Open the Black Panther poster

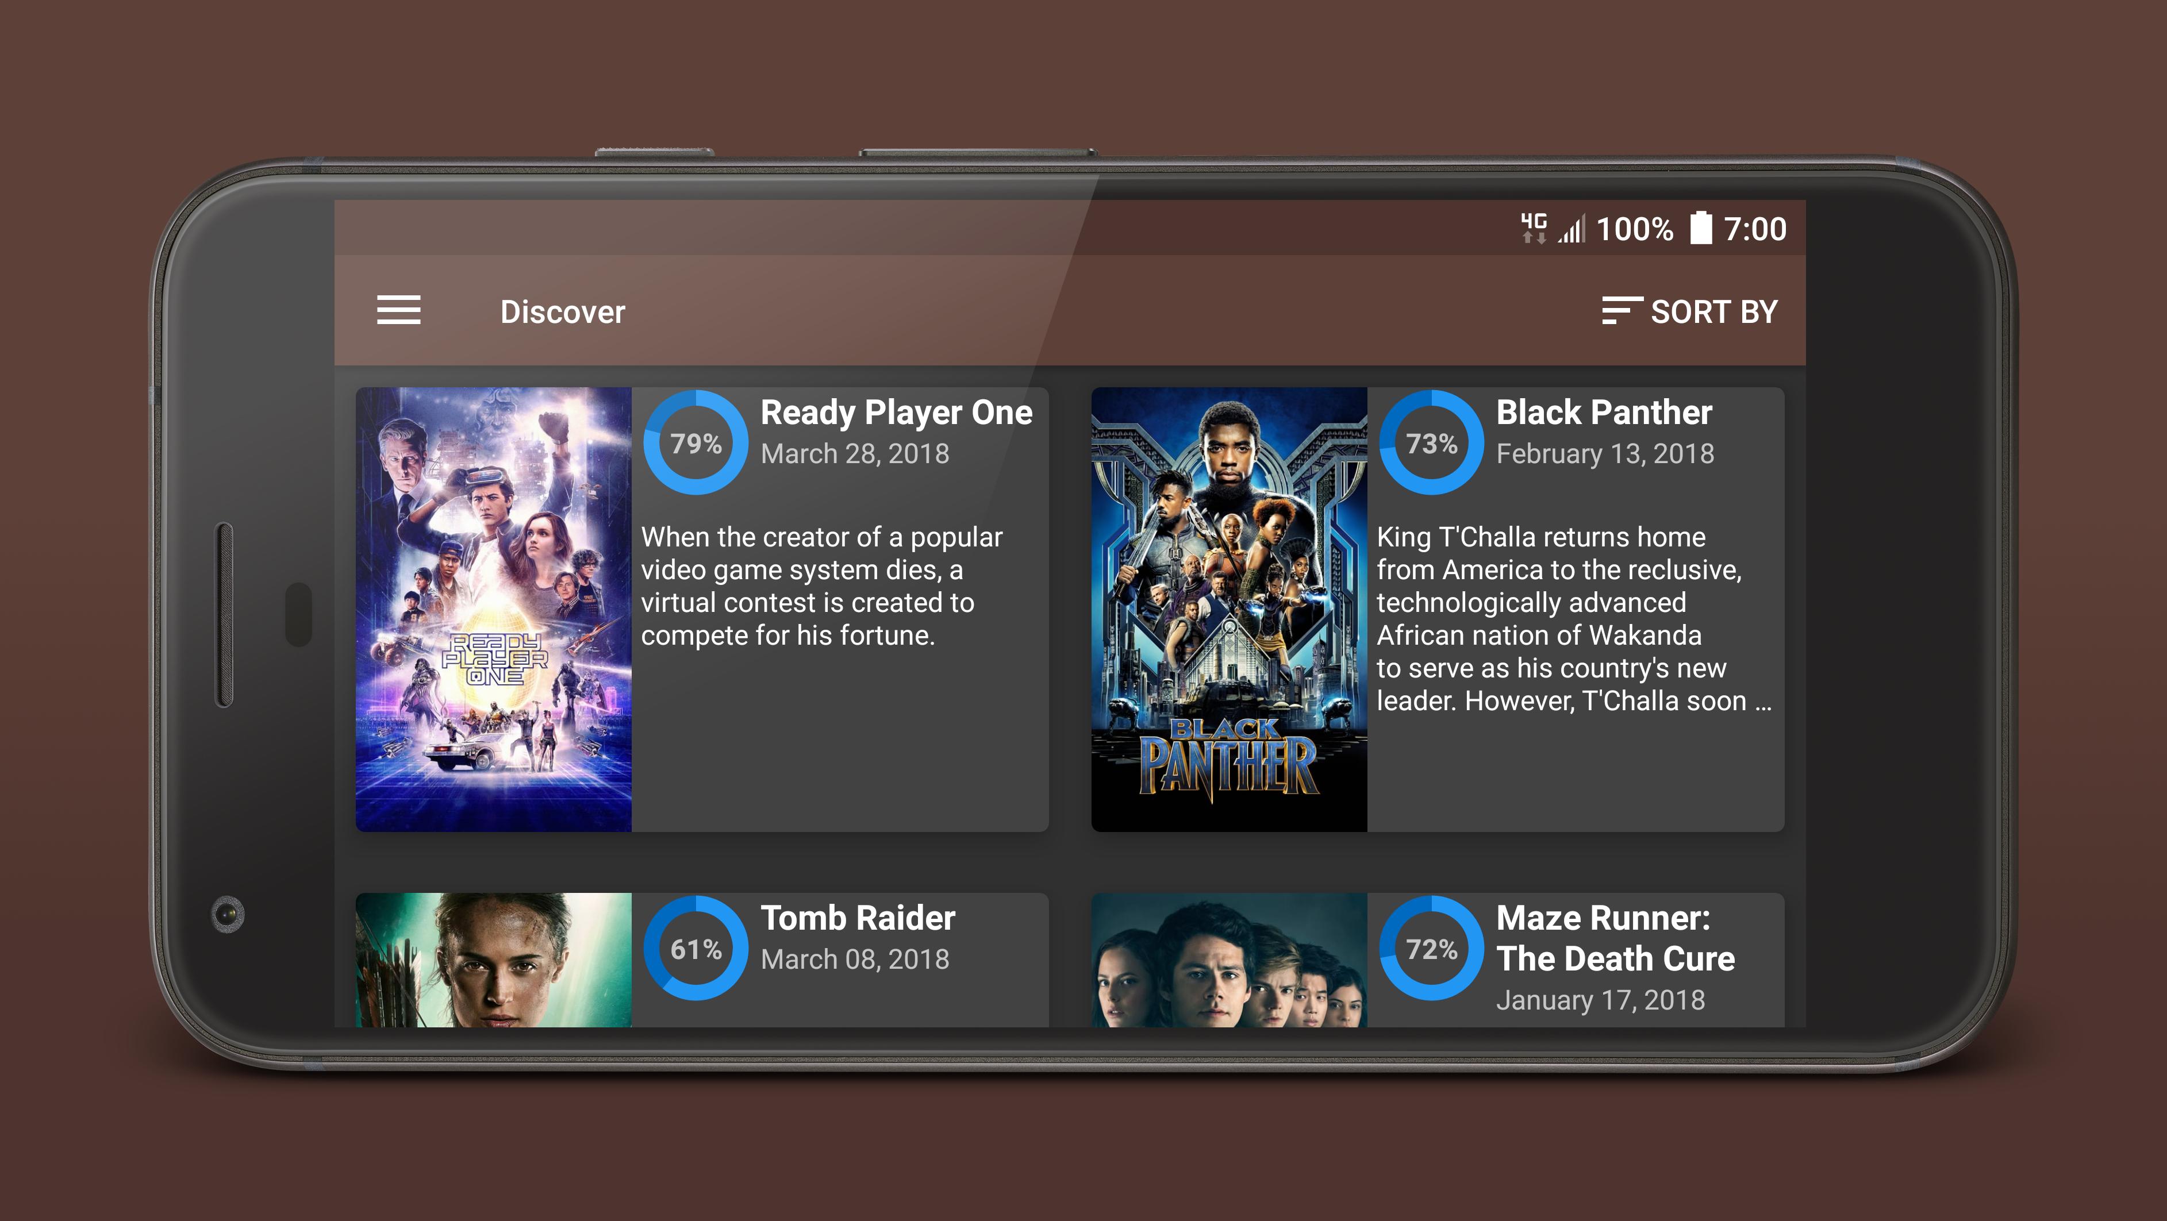click(1229, 610)
